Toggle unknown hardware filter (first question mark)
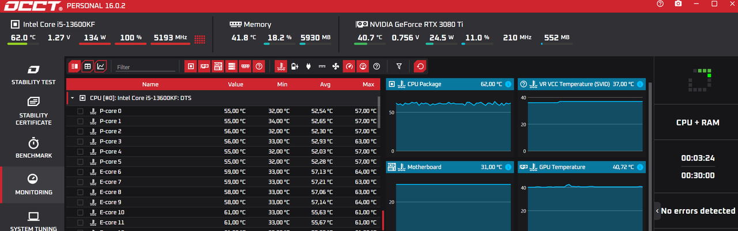The width and height of the screenshot is (738, 231). (259, 66)
